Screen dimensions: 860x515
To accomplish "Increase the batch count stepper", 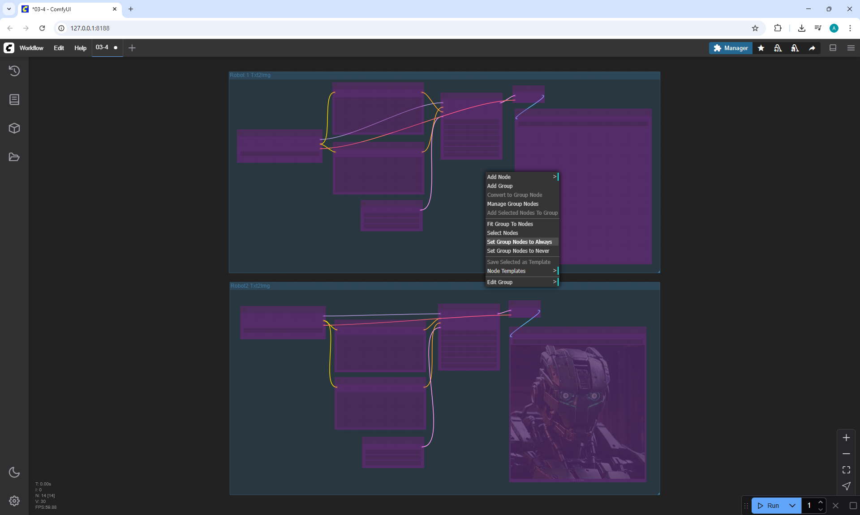I will pyautogui.click(x=821, y=502).
